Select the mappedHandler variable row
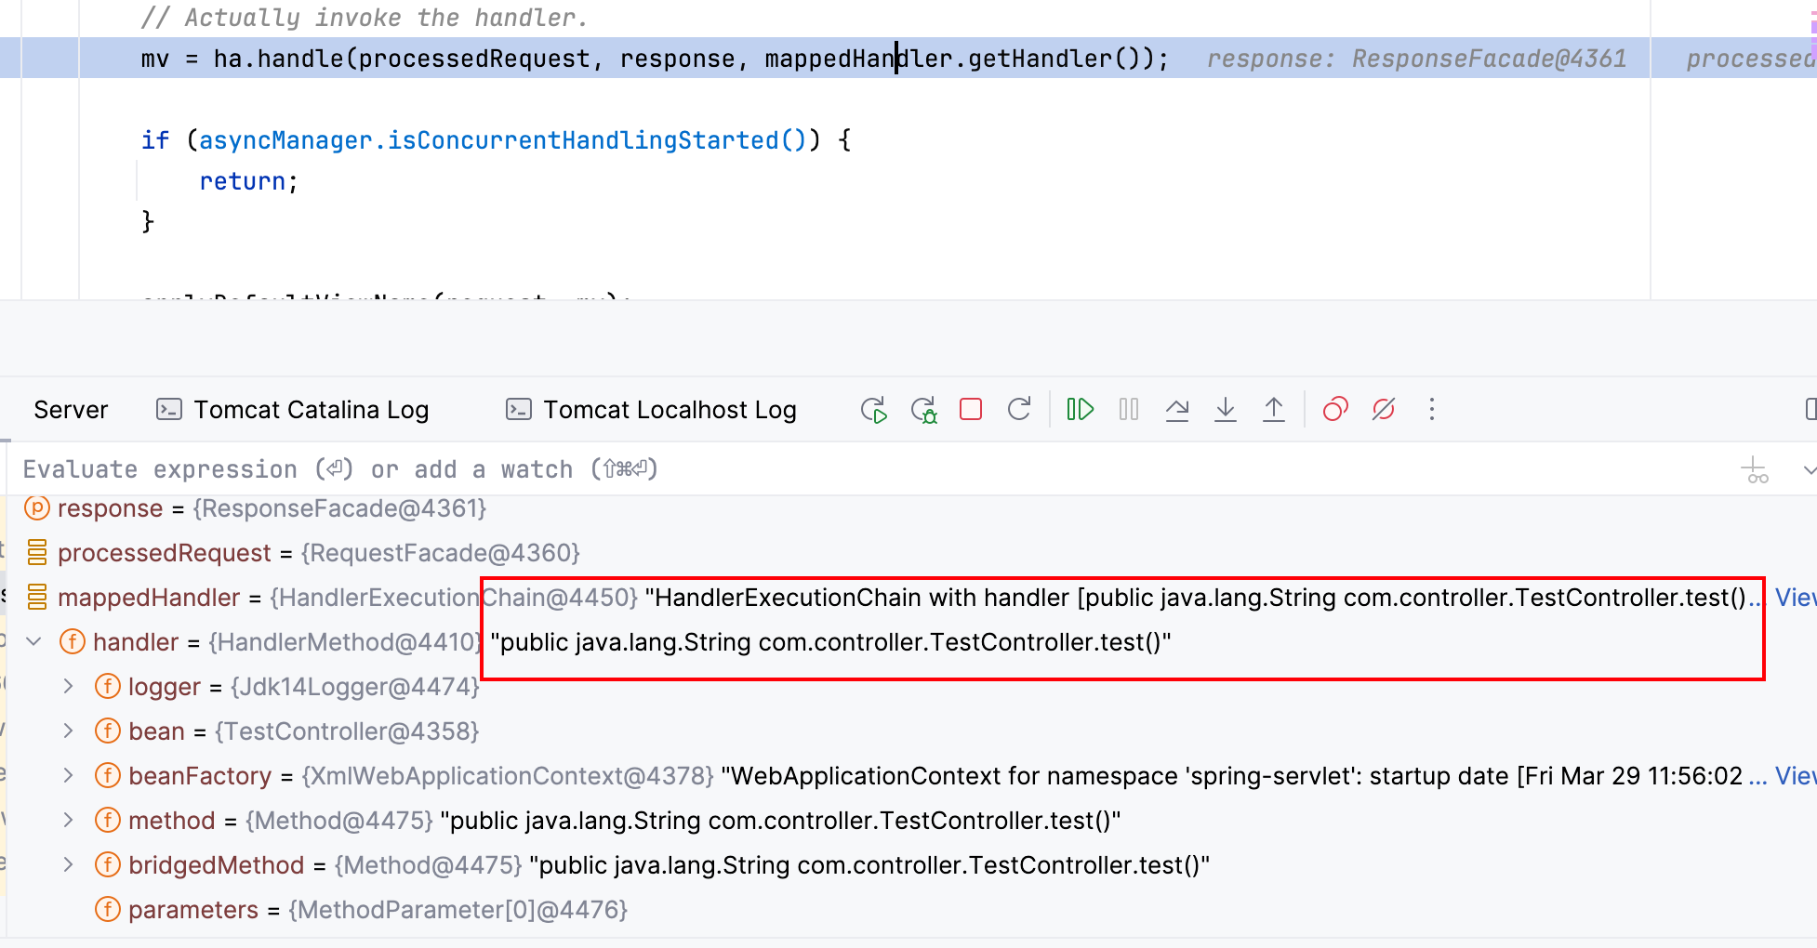This screenshot has width=1817, height=948. point(911,598)
